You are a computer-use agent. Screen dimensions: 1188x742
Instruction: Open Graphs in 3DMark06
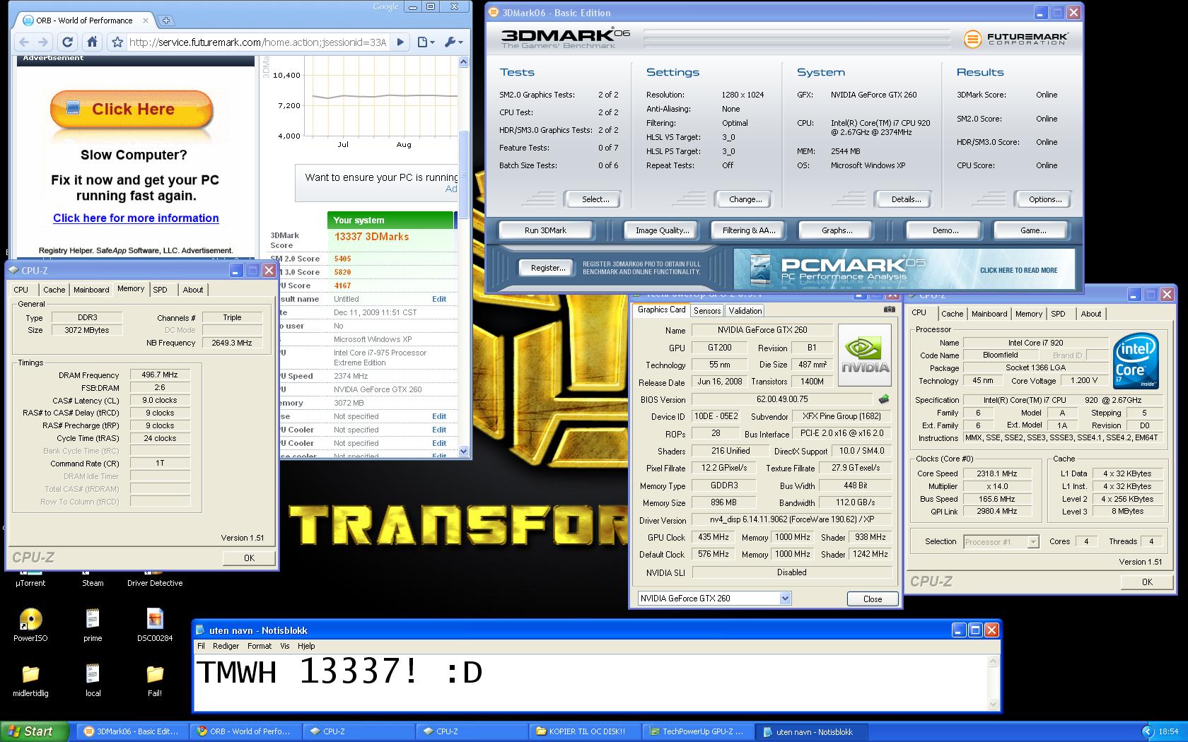tap(837, 230)
